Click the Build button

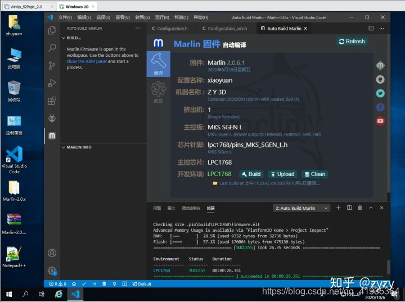251,174
